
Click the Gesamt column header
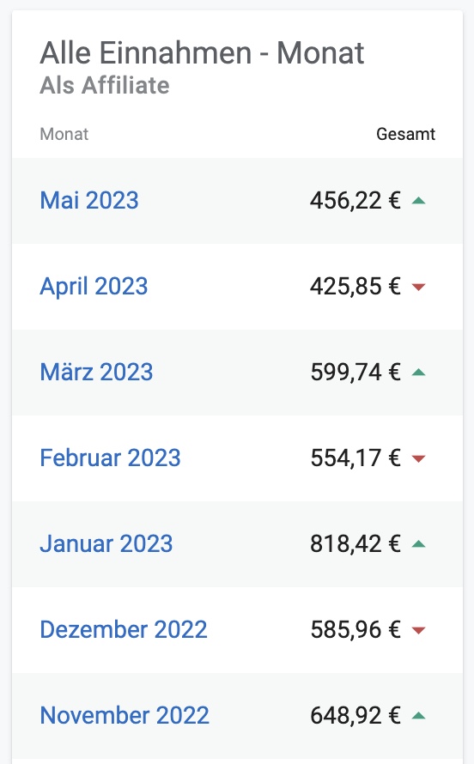tap(405, 134)
